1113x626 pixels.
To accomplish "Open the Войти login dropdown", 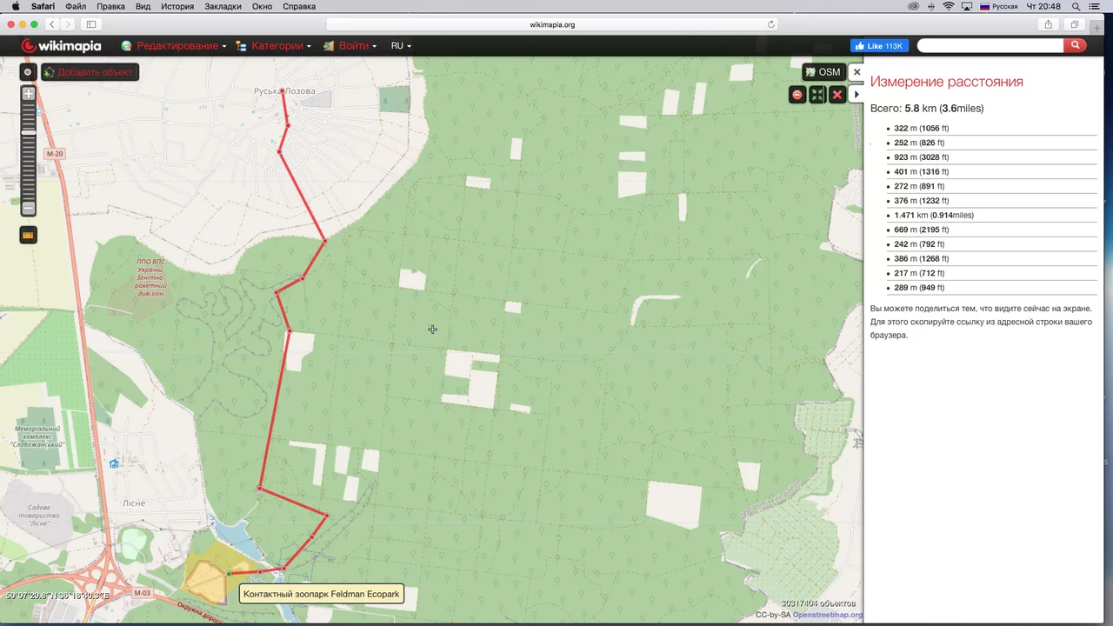I will (x=350, y=46).
